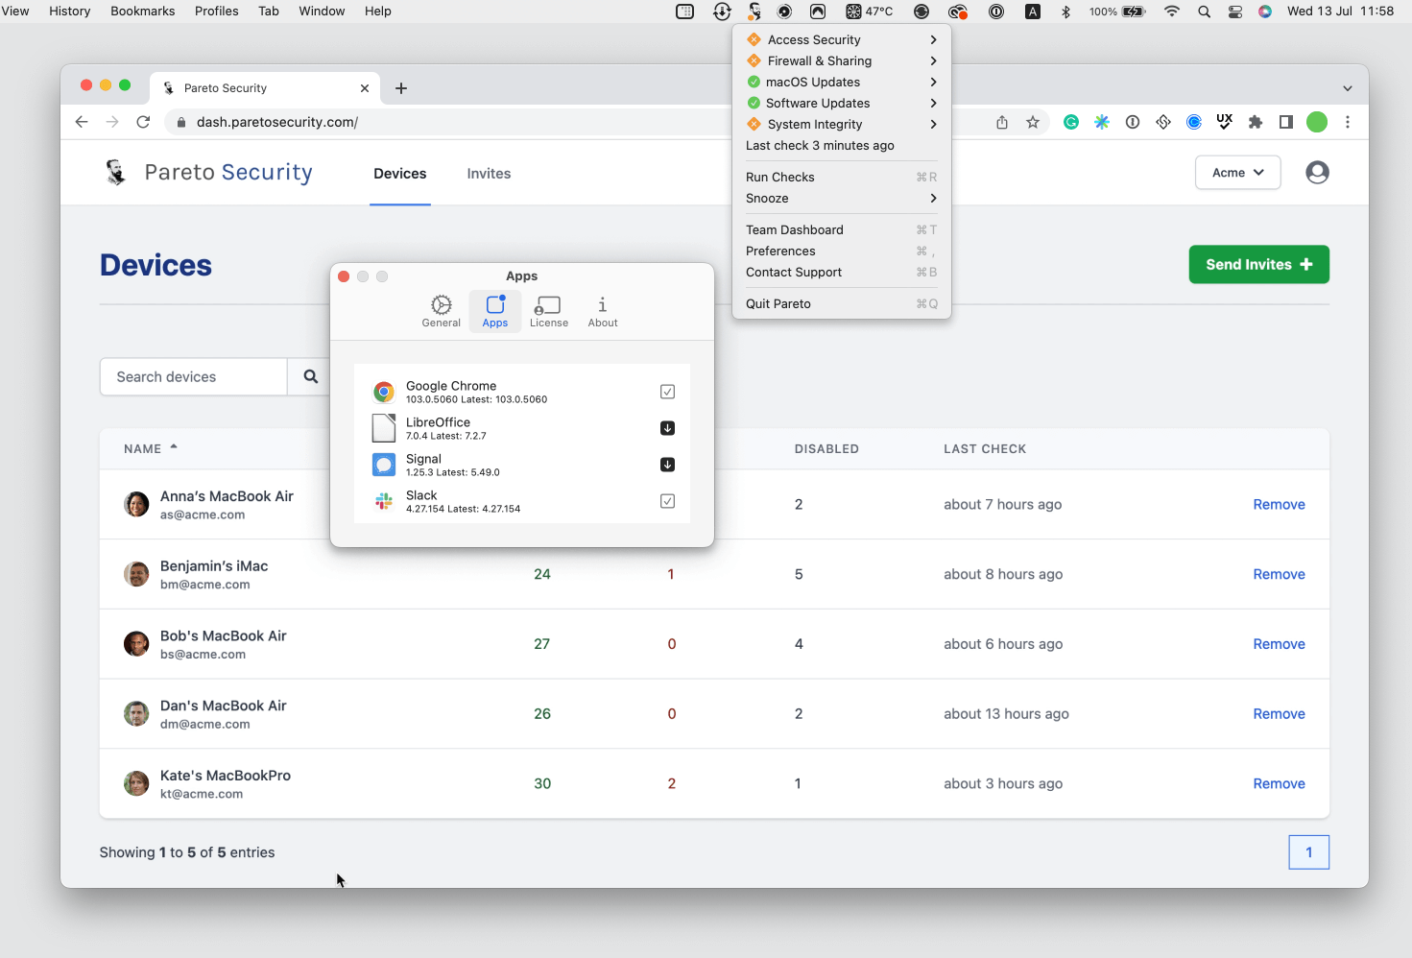Click the Signal update download icon

tap(668, 465)
